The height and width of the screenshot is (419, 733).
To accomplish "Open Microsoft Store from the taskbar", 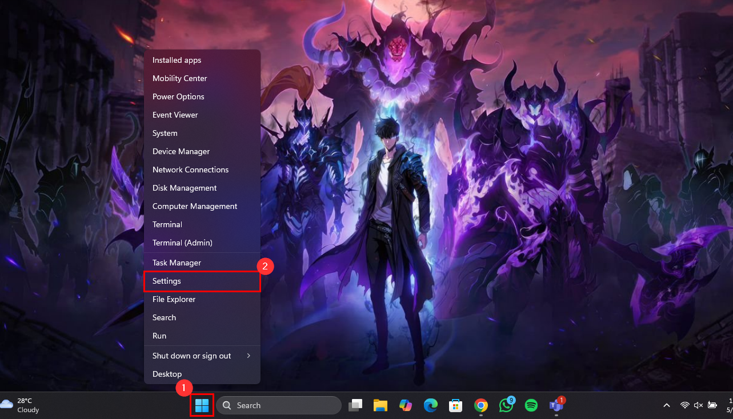I will [x=455, y=405].
